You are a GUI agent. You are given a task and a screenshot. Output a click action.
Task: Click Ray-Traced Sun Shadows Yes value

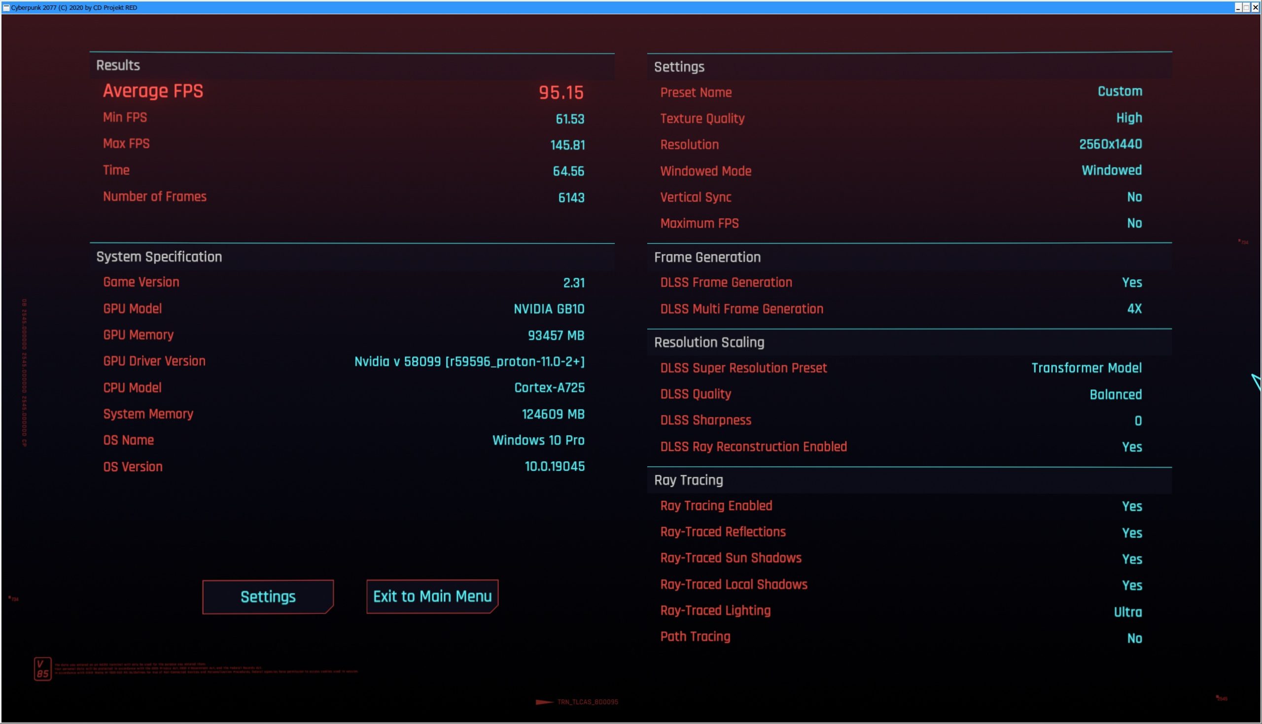(1132, 559)
